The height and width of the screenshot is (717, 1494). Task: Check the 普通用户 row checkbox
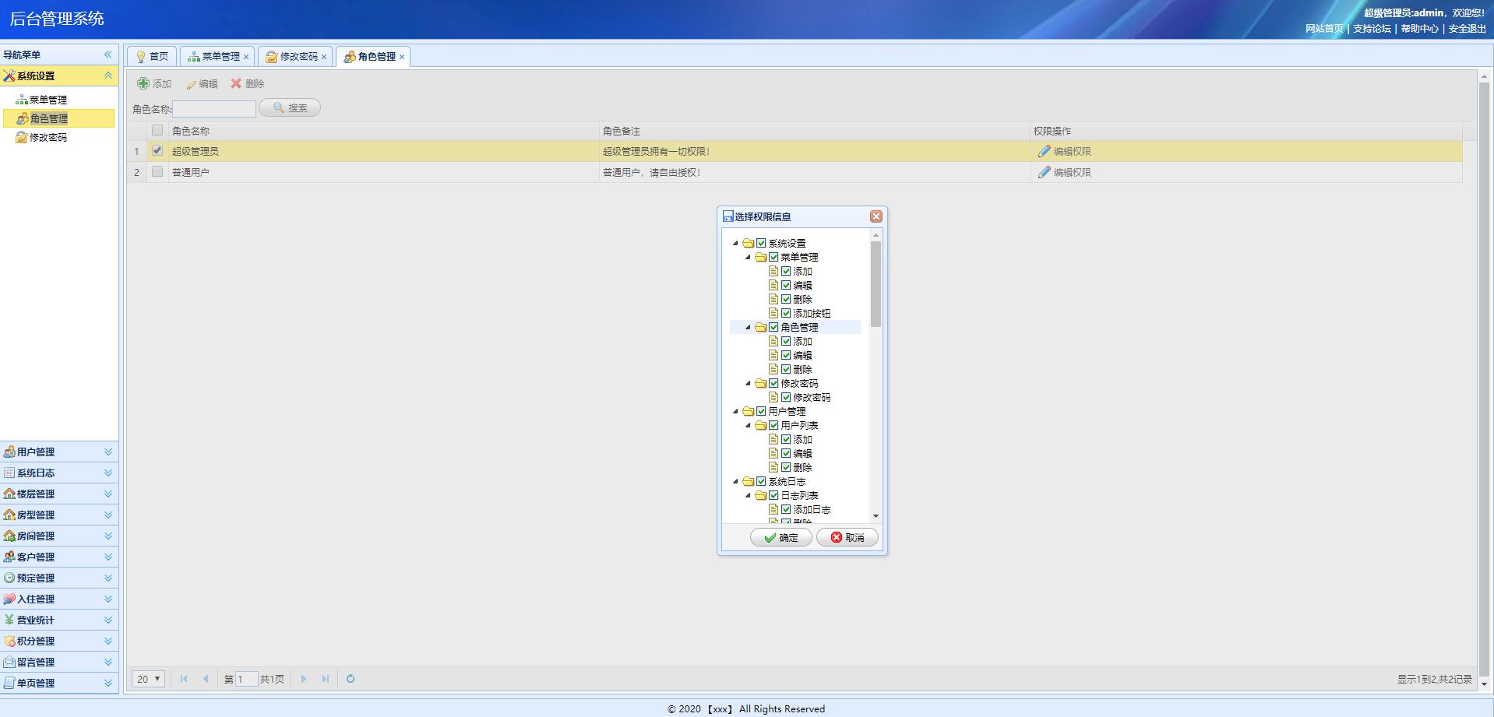tap(157, 172)
